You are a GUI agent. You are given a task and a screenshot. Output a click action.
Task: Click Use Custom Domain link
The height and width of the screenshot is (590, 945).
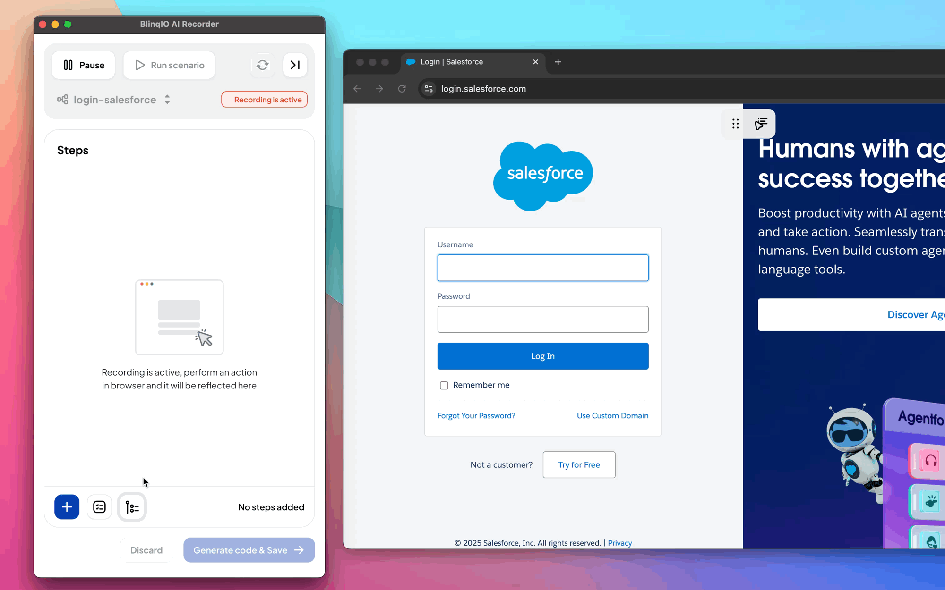tap(612, 415)
